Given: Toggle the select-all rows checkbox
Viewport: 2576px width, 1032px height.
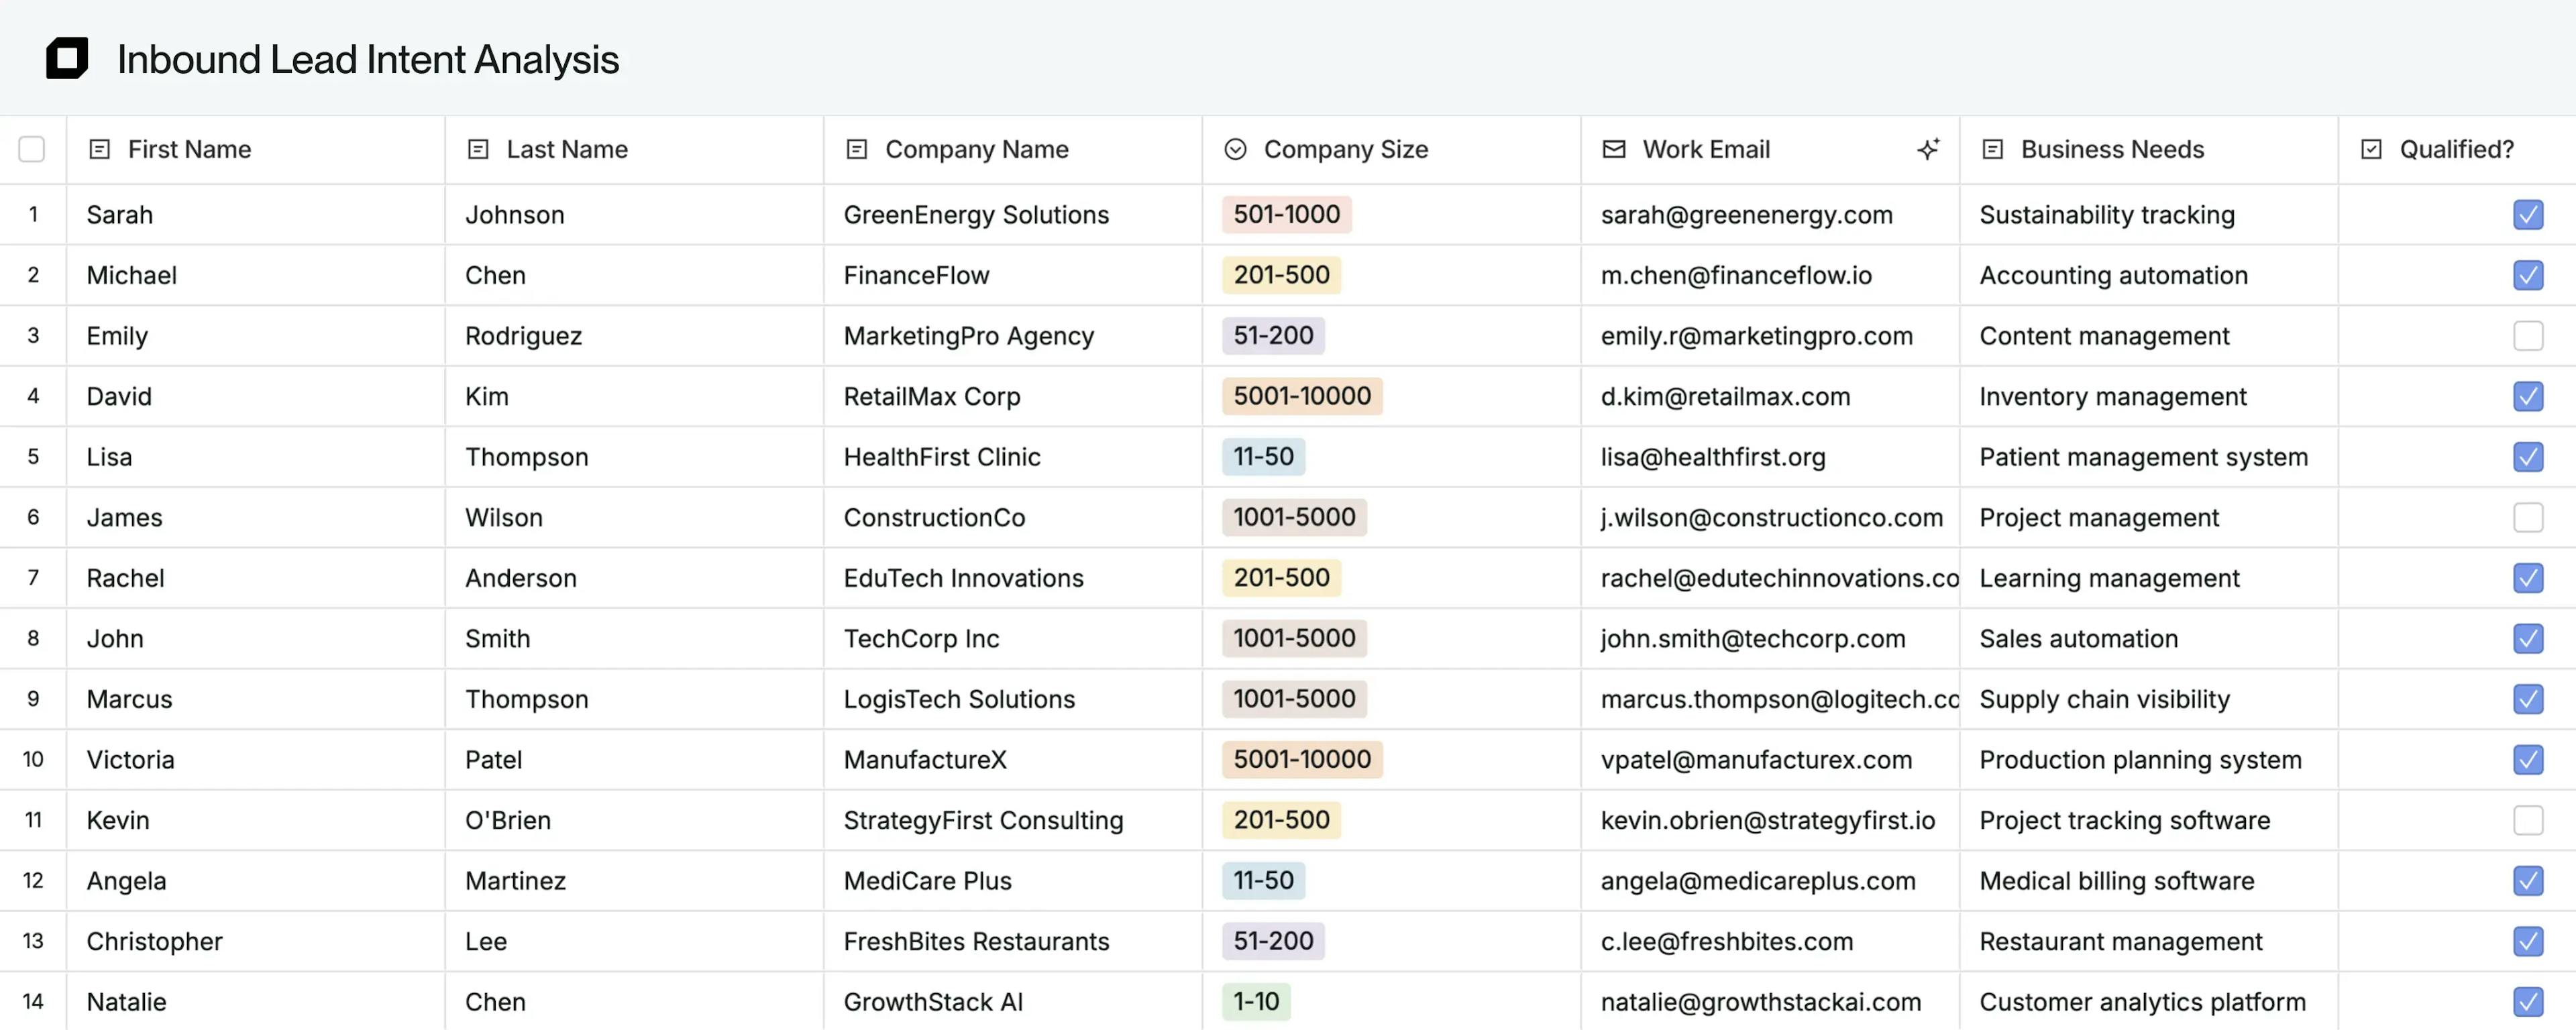Looking at the screenshot, I should (x=32, y=149).
